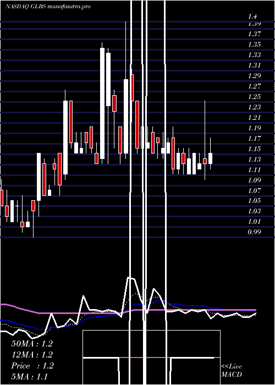The image size is (275, 385).
Task: Click the 1.21 price axis label
Action: click(254, 117)
